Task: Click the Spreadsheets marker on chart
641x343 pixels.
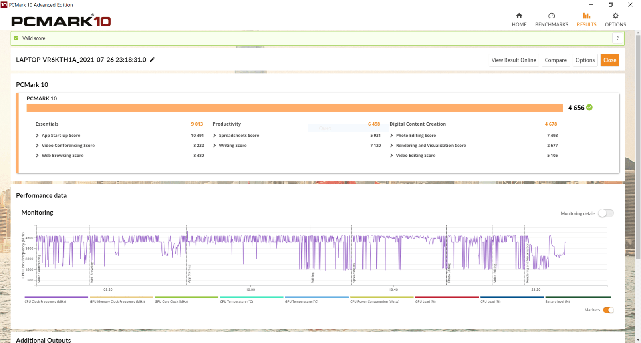Action: coord(354,273)
